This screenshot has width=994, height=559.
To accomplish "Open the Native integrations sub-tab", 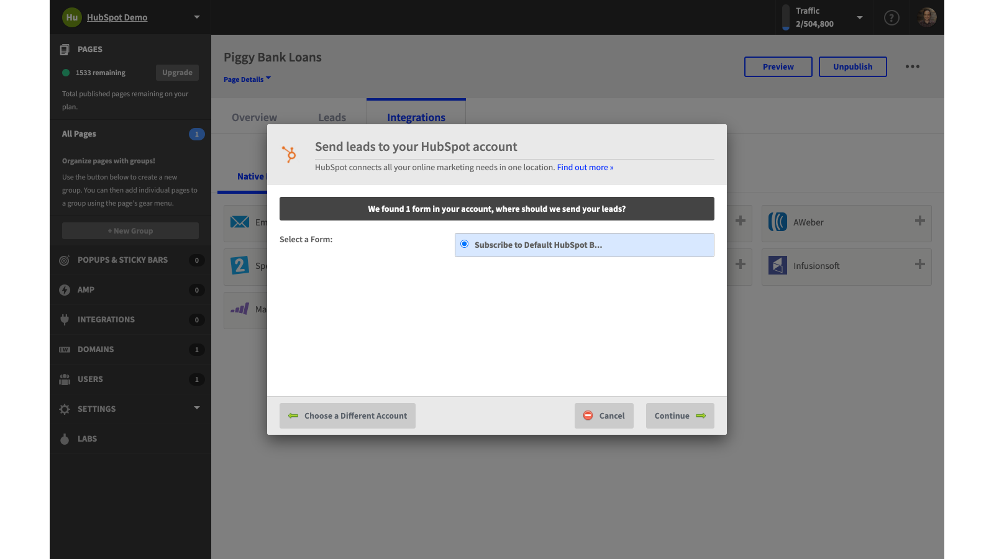I will tap(250, 176).
